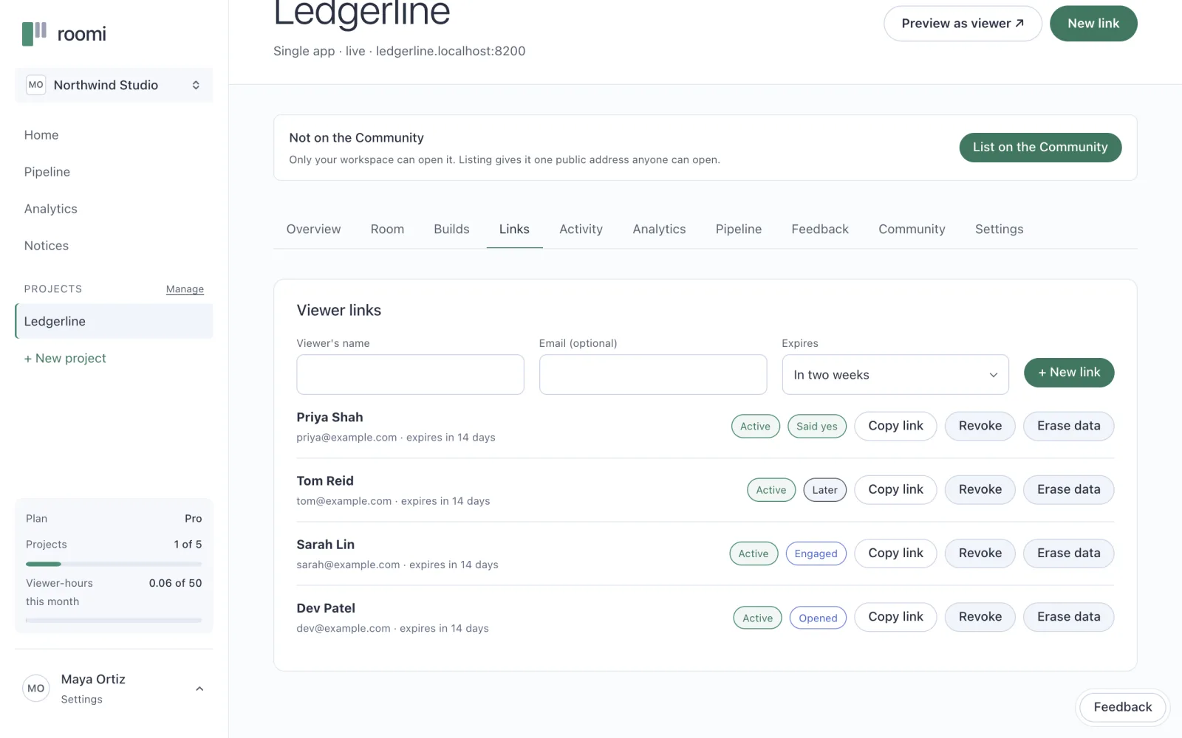Viewport: 1182px width, 738px height.
Task: Open the project Pipeline tab
Action: pos(738,229)
